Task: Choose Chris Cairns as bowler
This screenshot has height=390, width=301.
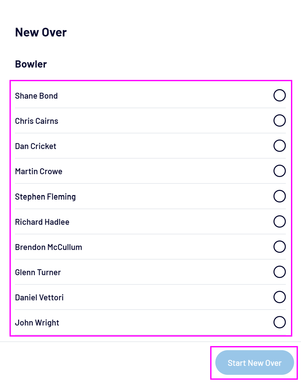Action: point(279,120)
